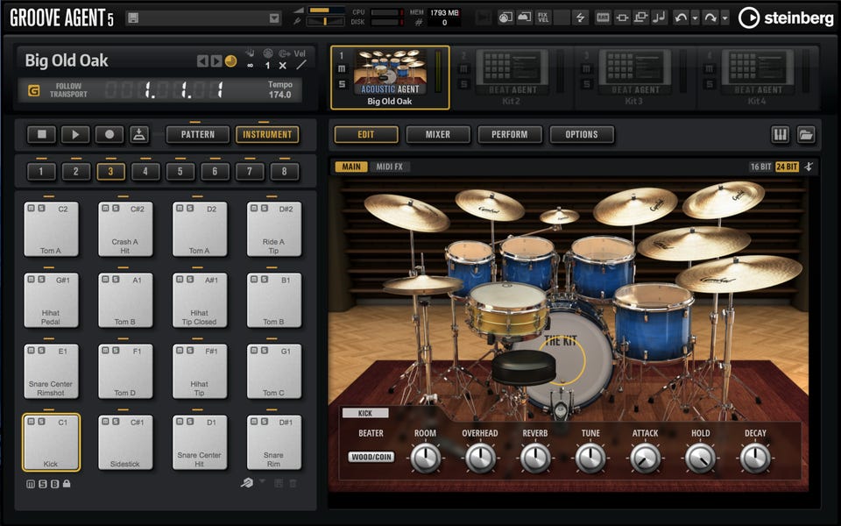This screenshot has width=841, height=526.
Task: Click the PATTERN button
Action: (197, 135)
